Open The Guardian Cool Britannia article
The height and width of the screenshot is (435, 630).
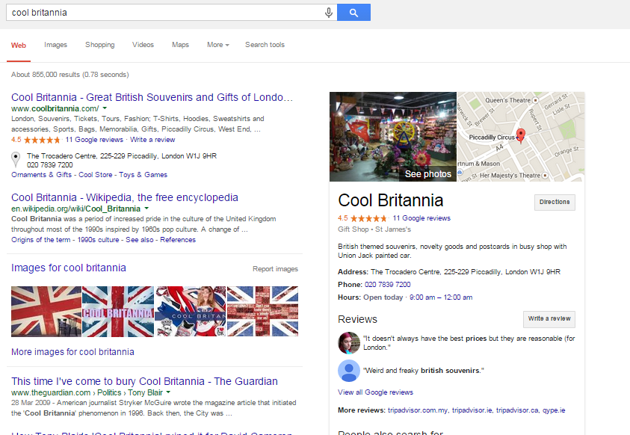point(144,381)
